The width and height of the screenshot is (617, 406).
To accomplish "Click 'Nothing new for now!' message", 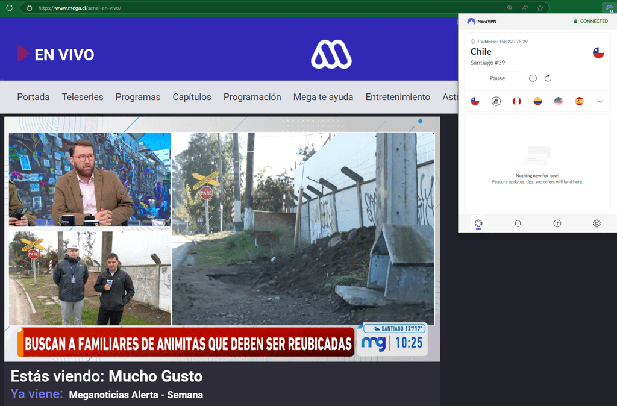I will pos(537,176).
